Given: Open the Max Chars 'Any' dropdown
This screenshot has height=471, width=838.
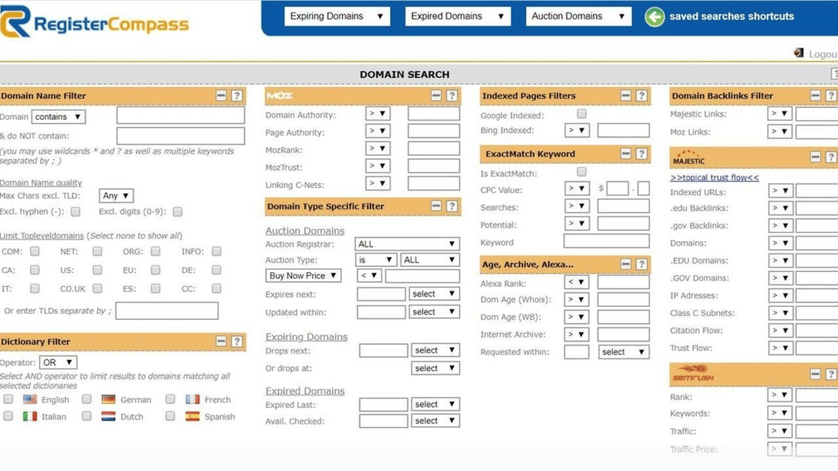Looking at the screenshot, I should coord(116,196).
